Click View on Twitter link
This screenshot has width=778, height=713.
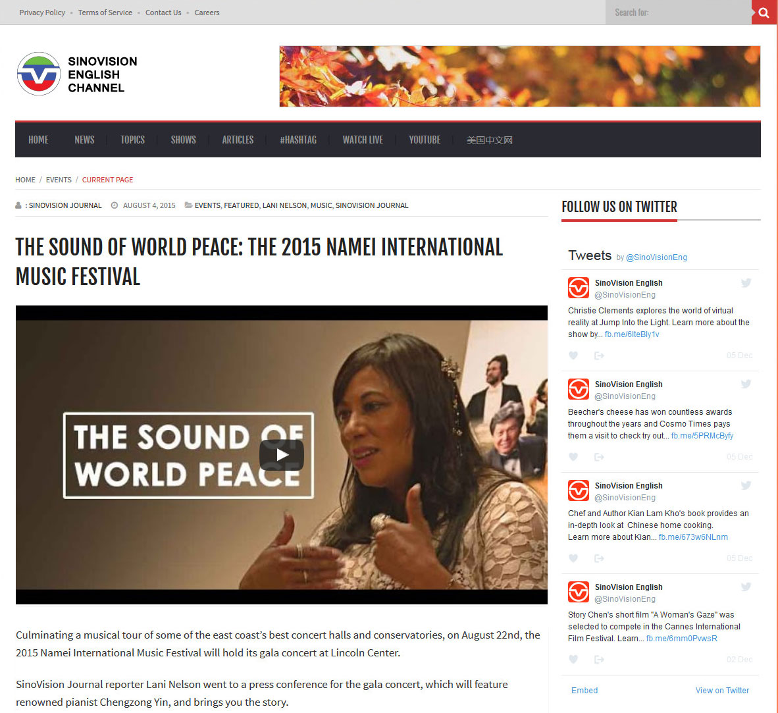click(x=722, y=690)
